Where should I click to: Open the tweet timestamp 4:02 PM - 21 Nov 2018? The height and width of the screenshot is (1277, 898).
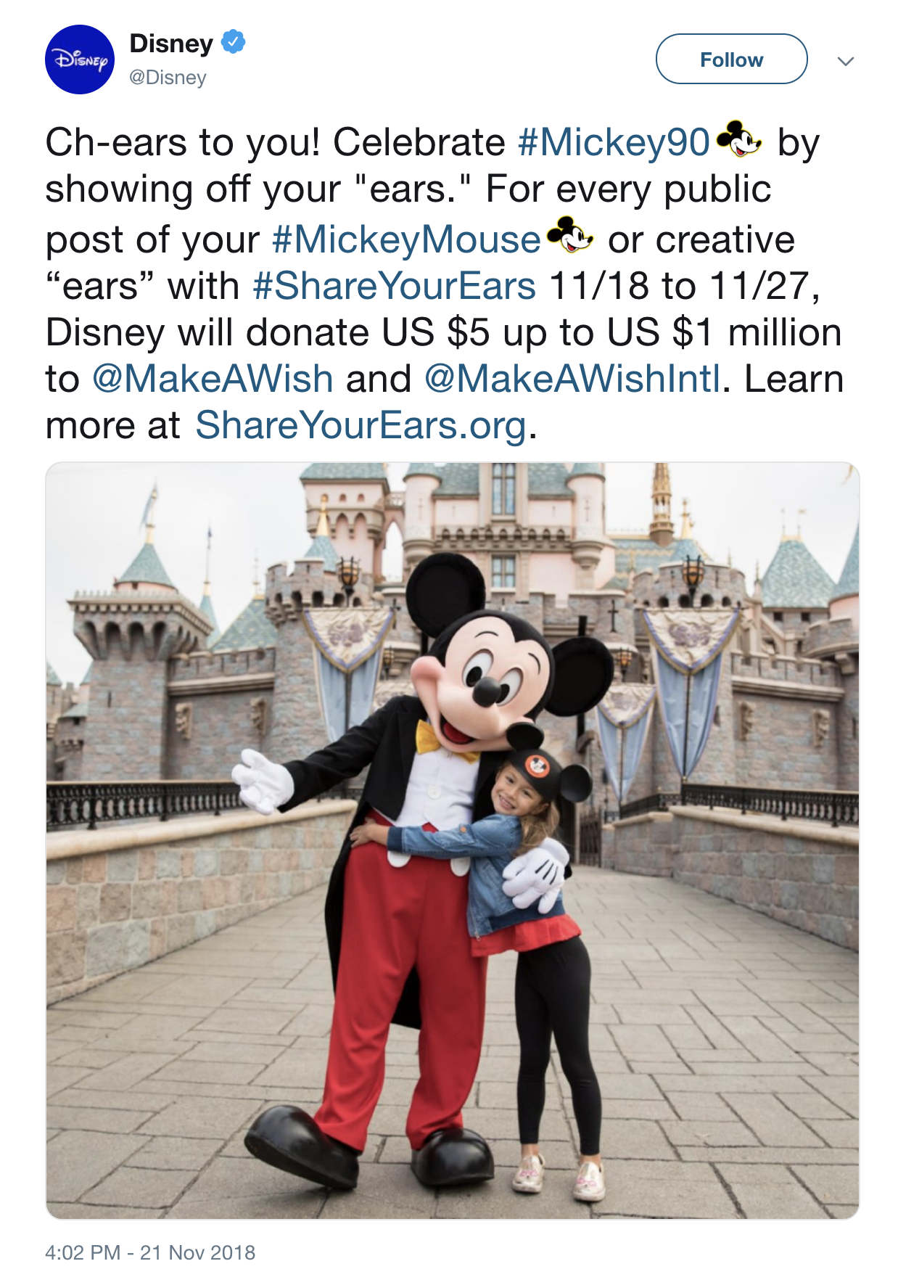coord(150,1252)
